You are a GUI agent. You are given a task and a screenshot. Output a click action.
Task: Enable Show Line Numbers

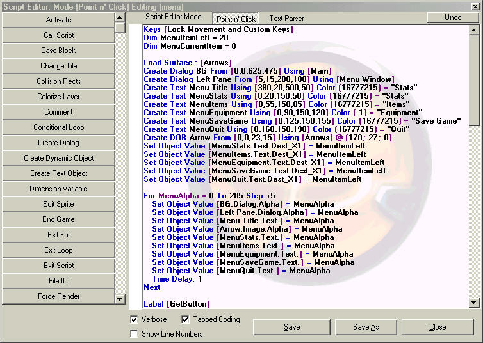[x=134, y=333]
